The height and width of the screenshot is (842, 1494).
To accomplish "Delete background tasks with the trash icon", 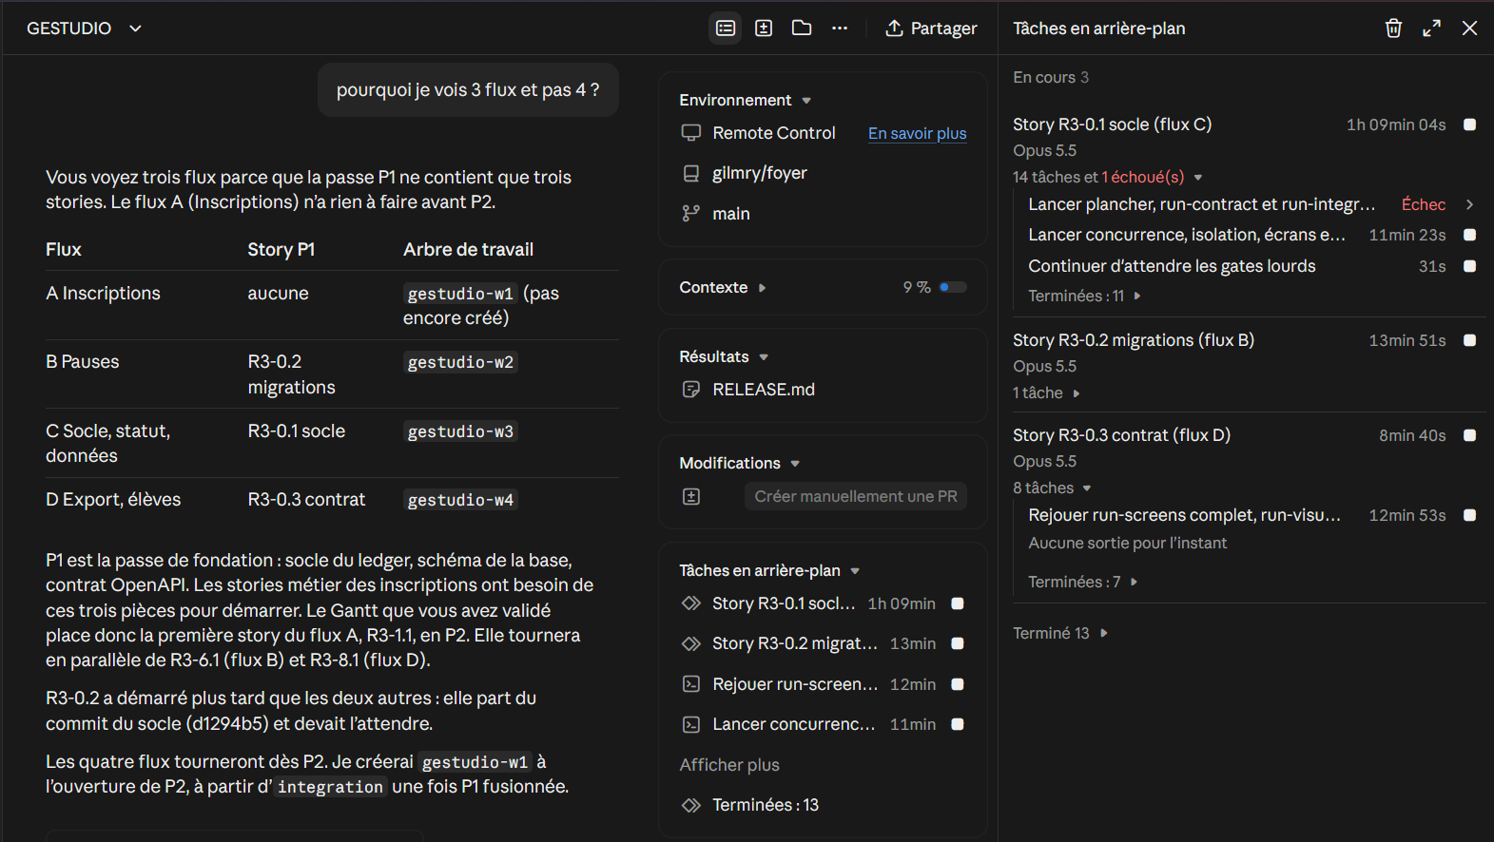I will point(1393,29).
